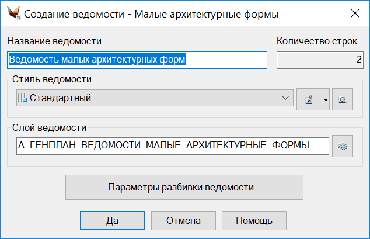Click the Количество строк value field
370x239 pixels.
pyautogui.click(x=319, y=60)
